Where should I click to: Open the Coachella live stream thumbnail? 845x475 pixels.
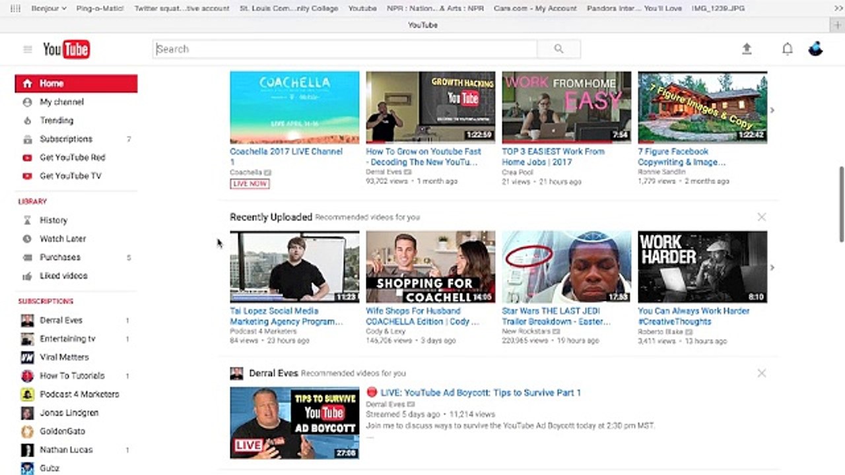294,108
